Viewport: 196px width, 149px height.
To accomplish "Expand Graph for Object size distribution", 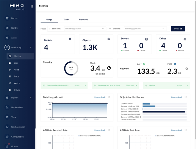I will 177,97.
